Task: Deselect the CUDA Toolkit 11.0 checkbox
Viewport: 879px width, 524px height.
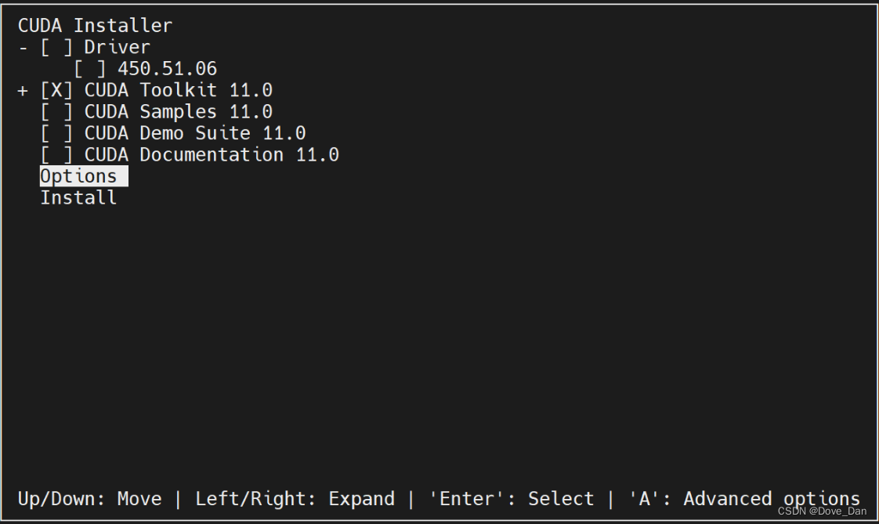Action: [x=56, y=90]
